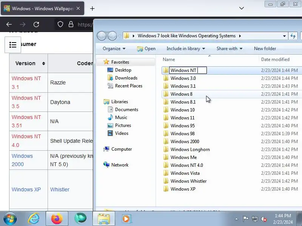Screen dimensions: 302x226
Task: Open the Organize menu
Action: point(114,49)
